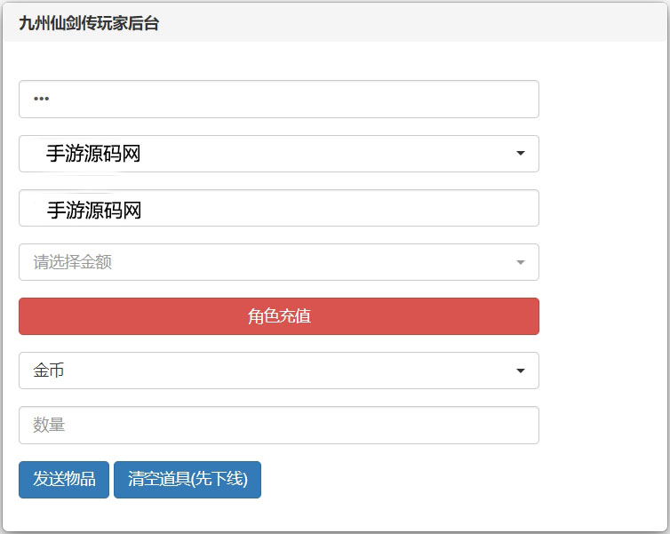Click the blue 发送物品 button

pos(64,480)
